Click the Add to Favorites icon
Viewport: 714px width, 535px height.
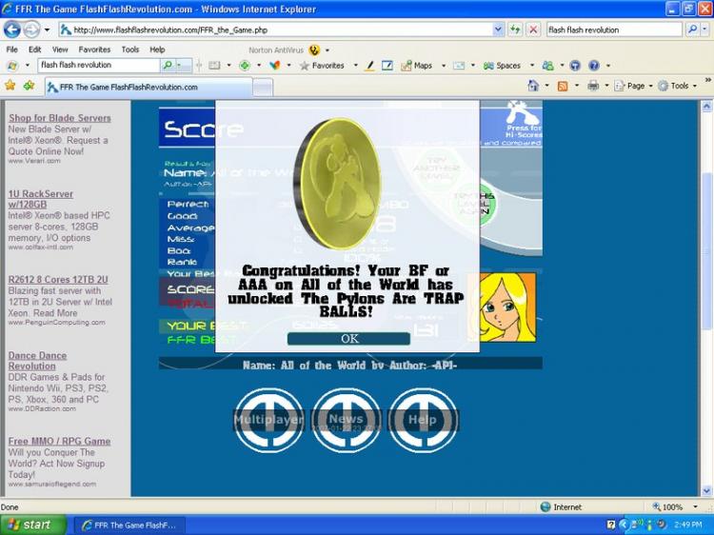[x=29, y=85]
